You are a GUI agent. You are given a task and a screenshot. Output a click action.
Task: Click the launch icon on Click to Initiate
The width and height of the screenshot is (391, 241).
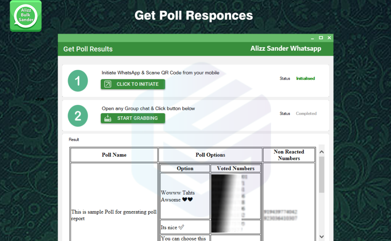(108, 84)
